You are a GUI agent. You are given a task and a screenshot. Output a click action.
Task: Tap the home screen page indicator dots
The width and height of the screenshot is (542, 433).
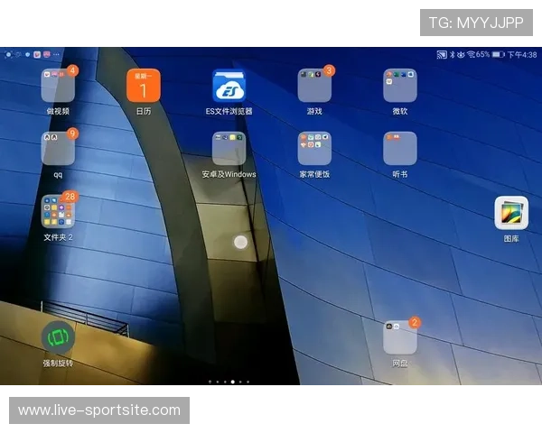(229, 382)
